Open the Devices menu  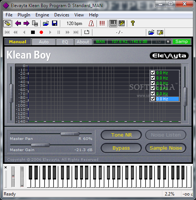tap(62, 15)
